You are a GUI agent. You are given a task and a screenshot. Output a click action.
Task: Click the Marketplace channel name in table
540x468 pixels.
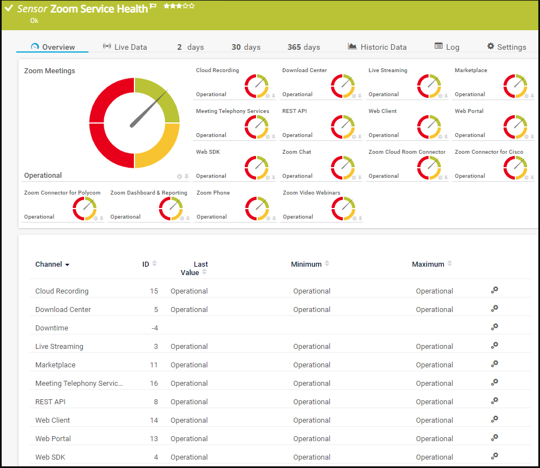(x=55, y=365)
